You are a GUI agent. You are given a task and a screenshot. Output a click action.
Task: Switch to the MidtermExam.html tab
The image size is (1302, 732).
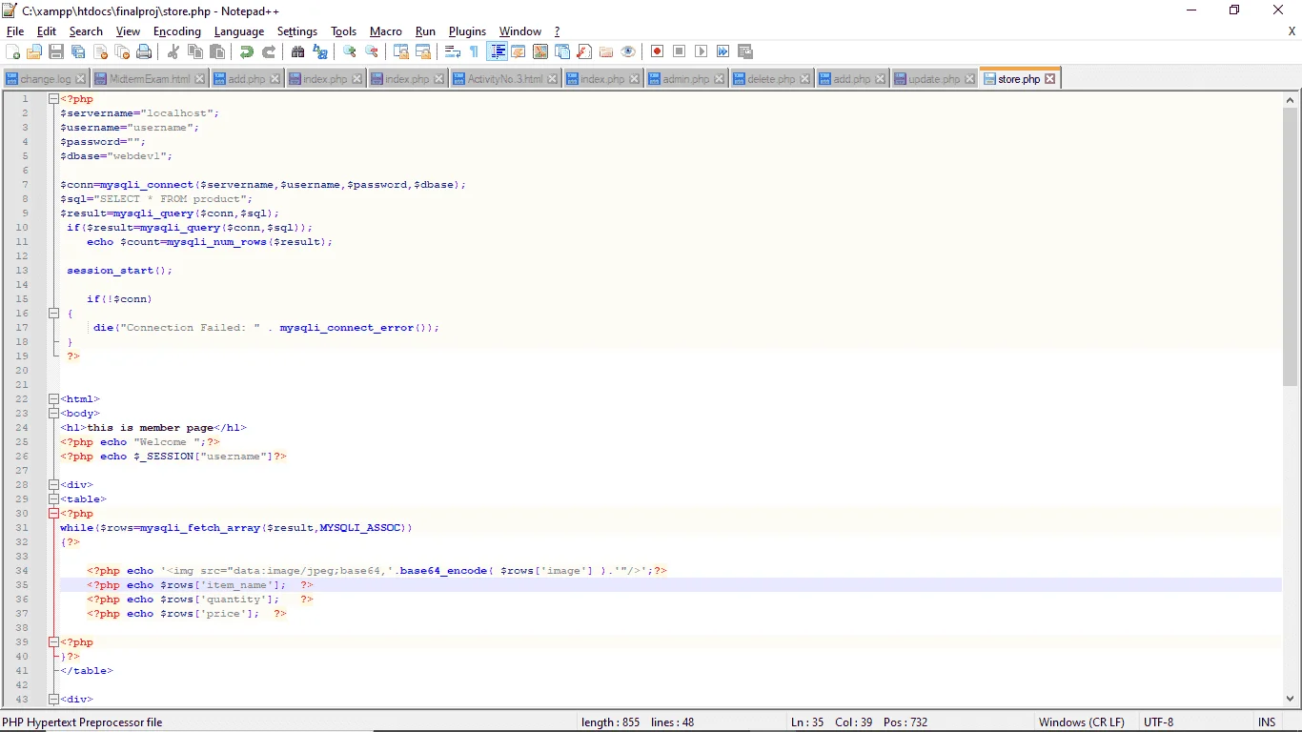pos(150,79)
